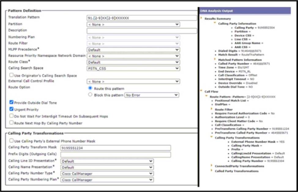Expand the ConnectedParty Transformations node
298x192 pixels.
211,166
